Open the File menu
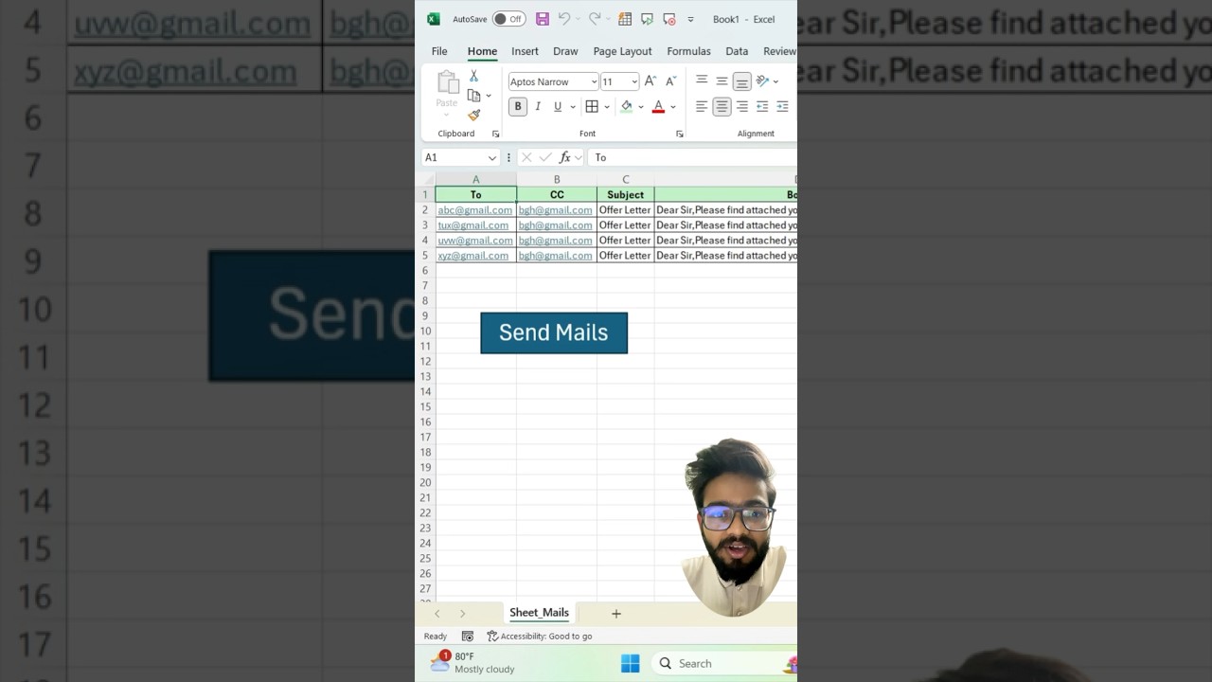The width and height of the screenshot is (1212, 682). click(x=439, y=51)
